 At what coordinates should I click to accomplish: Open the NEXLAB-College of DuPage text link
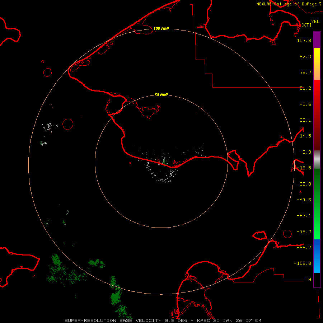pyautogui.click(x=286, y=4)
